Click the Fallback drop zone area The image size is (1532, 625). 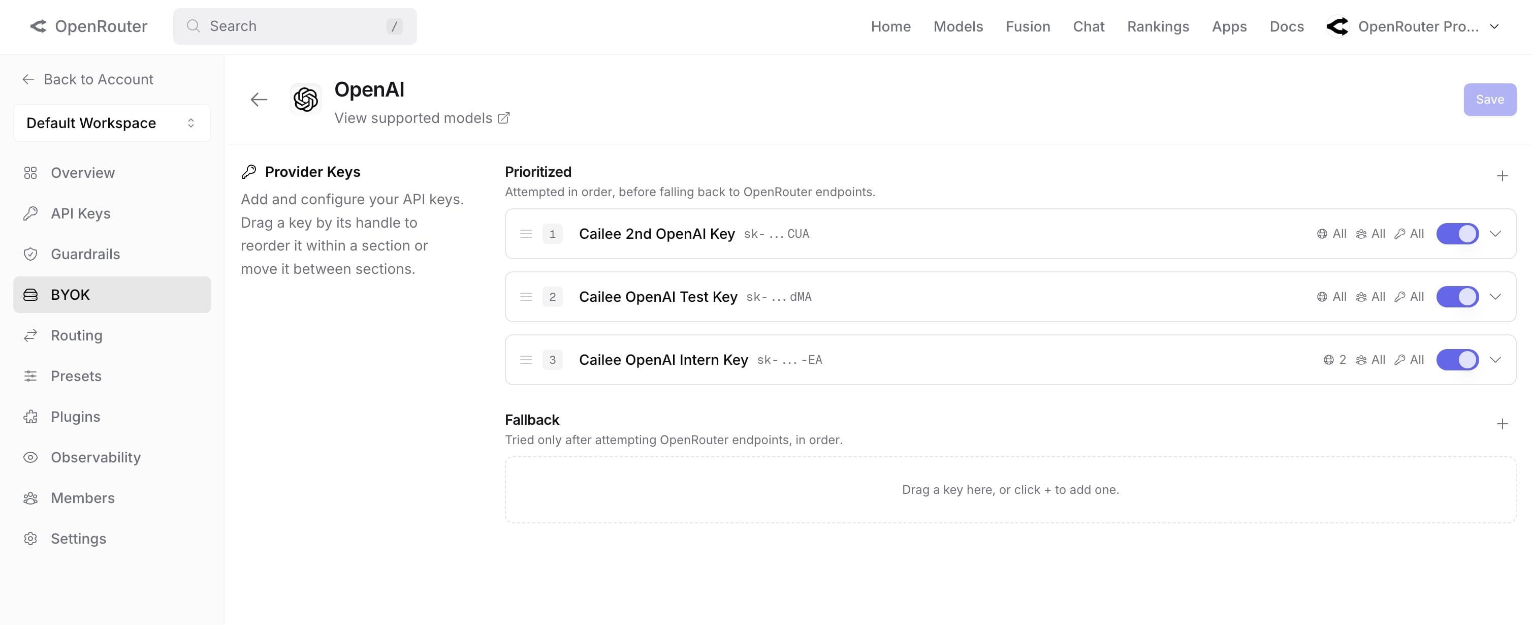1010,490
